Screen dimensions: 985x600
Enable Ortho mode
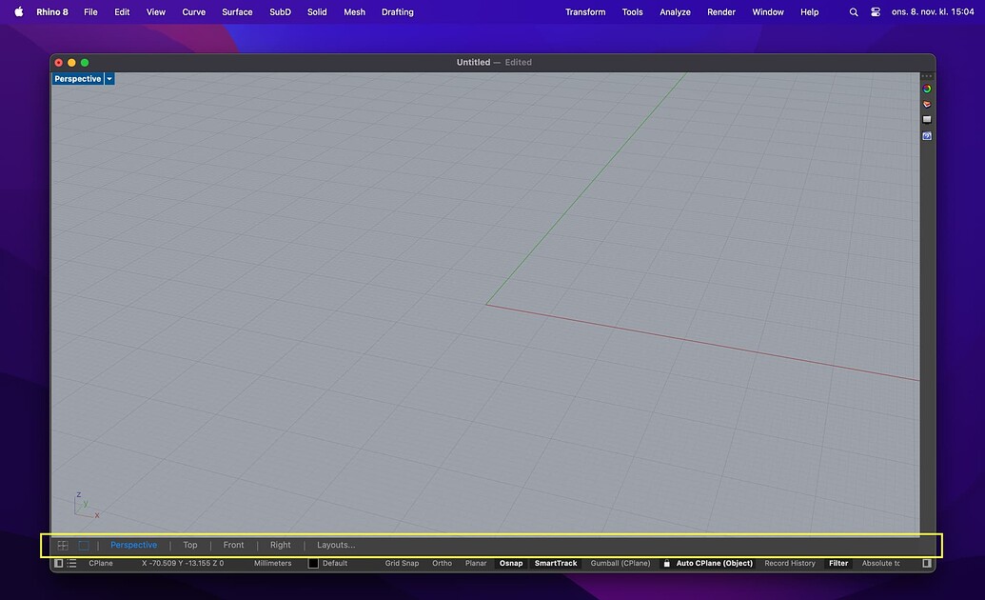[x=442, y=563]
